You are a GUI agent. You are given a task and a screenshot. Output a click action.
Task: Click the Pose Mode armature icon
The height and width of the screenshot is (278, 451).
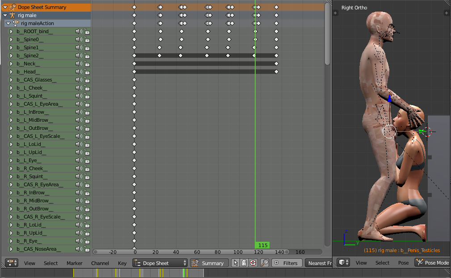pos(420,262)
